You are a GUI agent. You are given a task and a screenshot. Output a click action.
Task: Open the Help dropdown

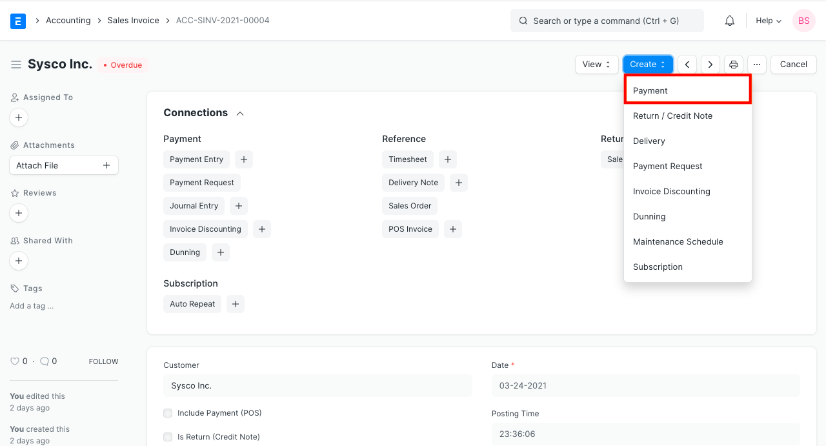coord(767,20)
